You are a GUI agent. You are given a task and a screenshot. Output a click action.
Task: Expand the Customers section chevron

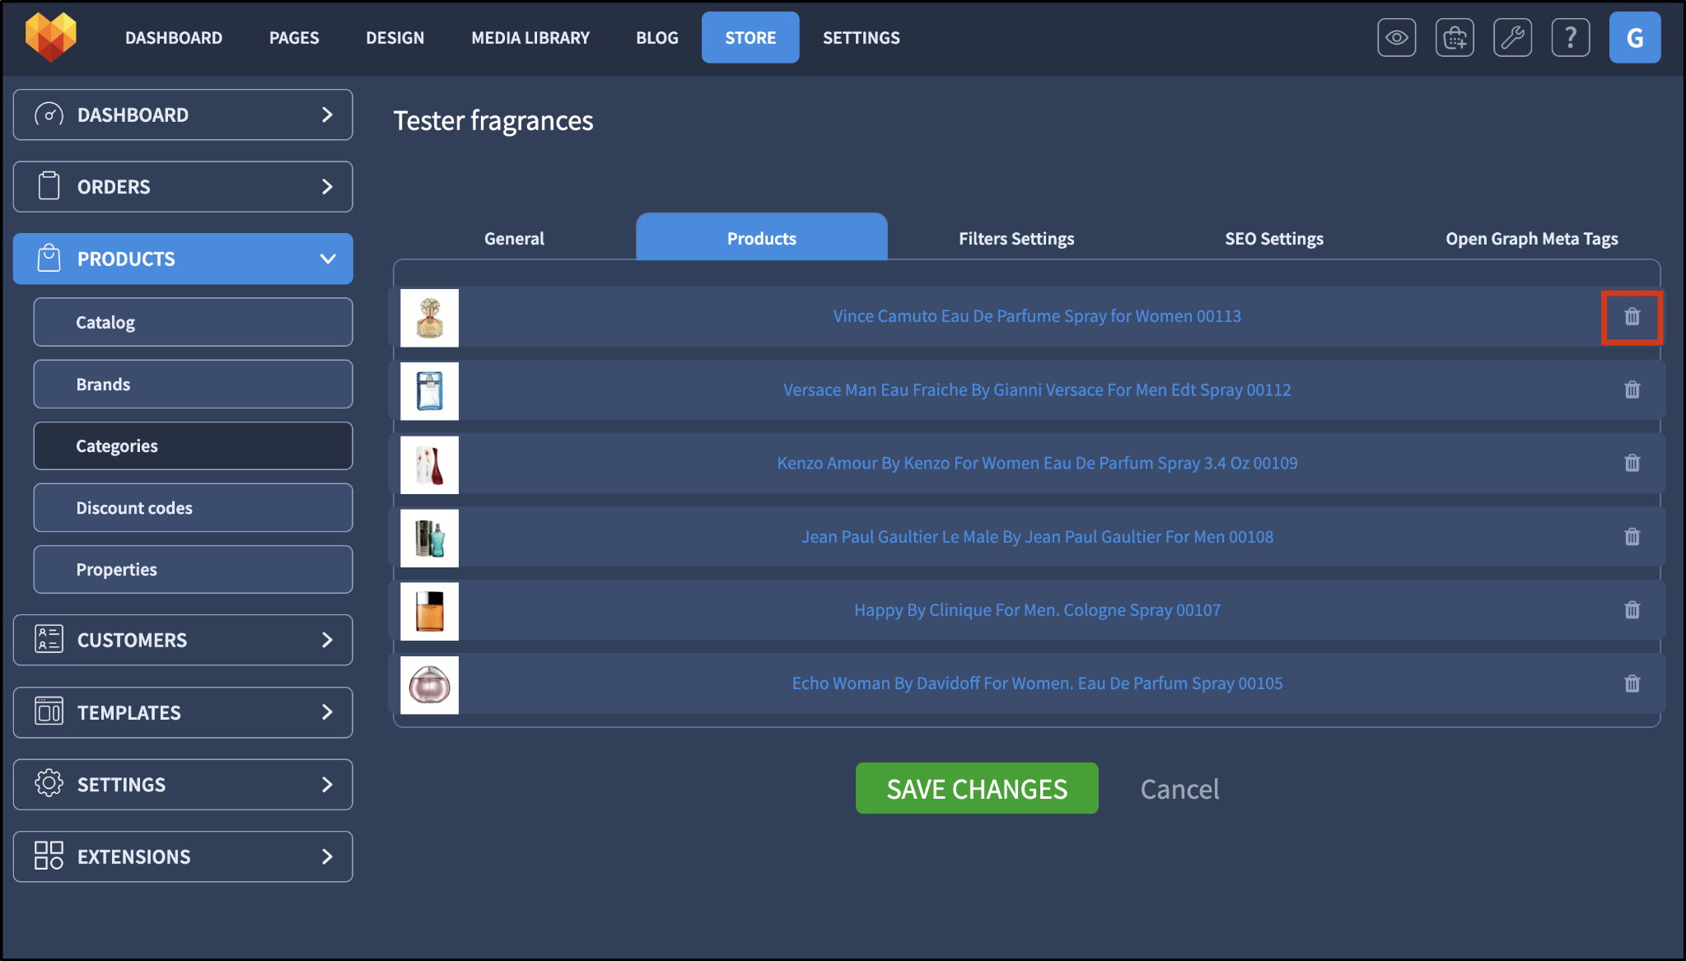327,640
